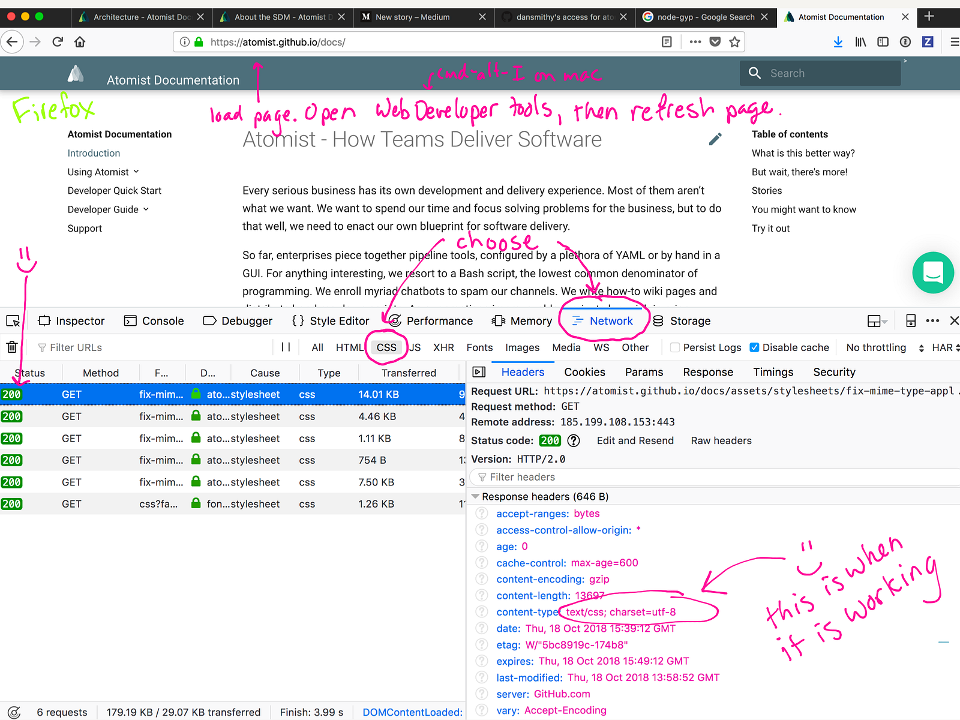
Task: Open page actions three-dot menu
Action: point(695,42)
